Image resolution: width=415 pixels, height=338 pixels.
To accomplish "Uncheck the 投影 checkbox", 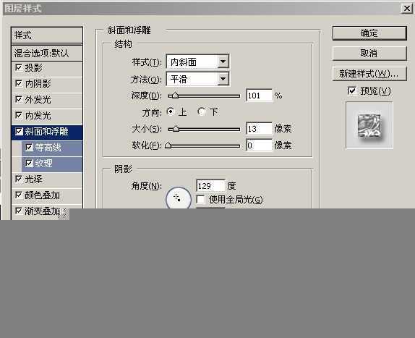I will (19, 67).
